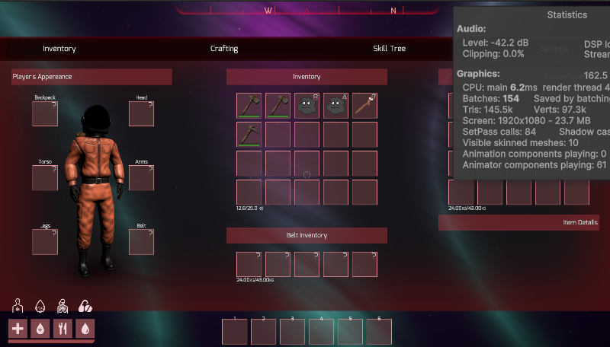Click the body injury status icon
The height and width of the screenshot is (347, 610).
click(18, 306)
